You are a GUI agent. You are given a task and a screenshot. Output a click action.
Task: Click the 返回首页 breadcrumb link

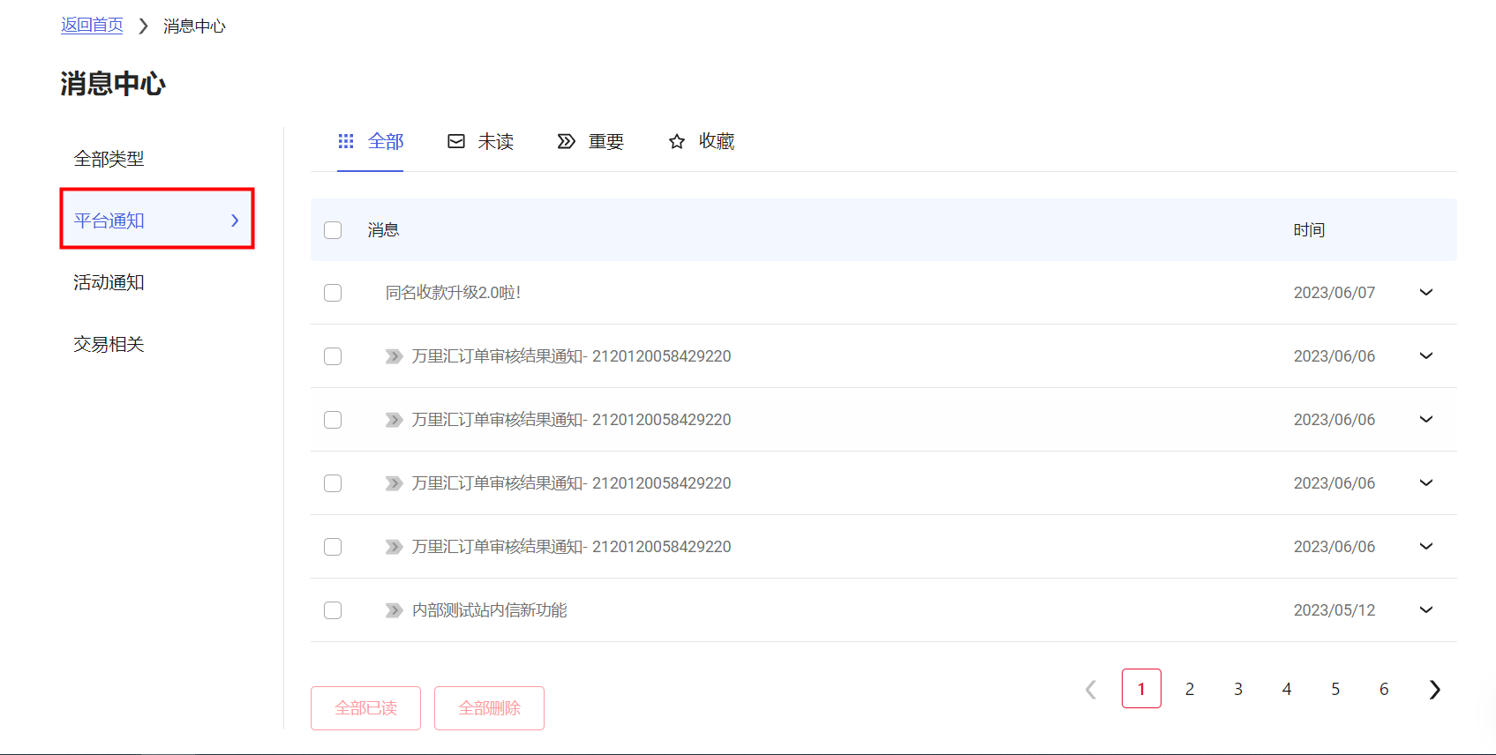point(92,26)
